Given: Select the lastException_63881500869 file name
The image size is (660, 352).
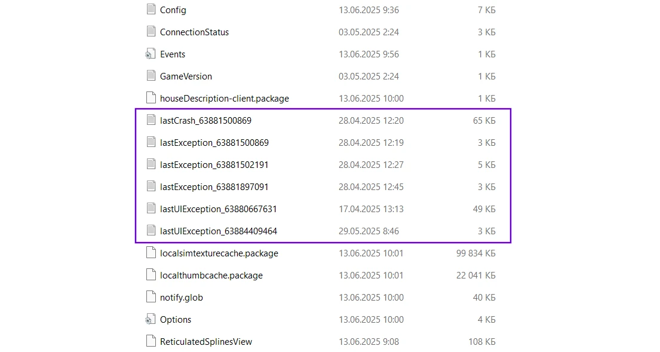Looking at the screenshot, I should pyautogui.click(x=214, y=143).
